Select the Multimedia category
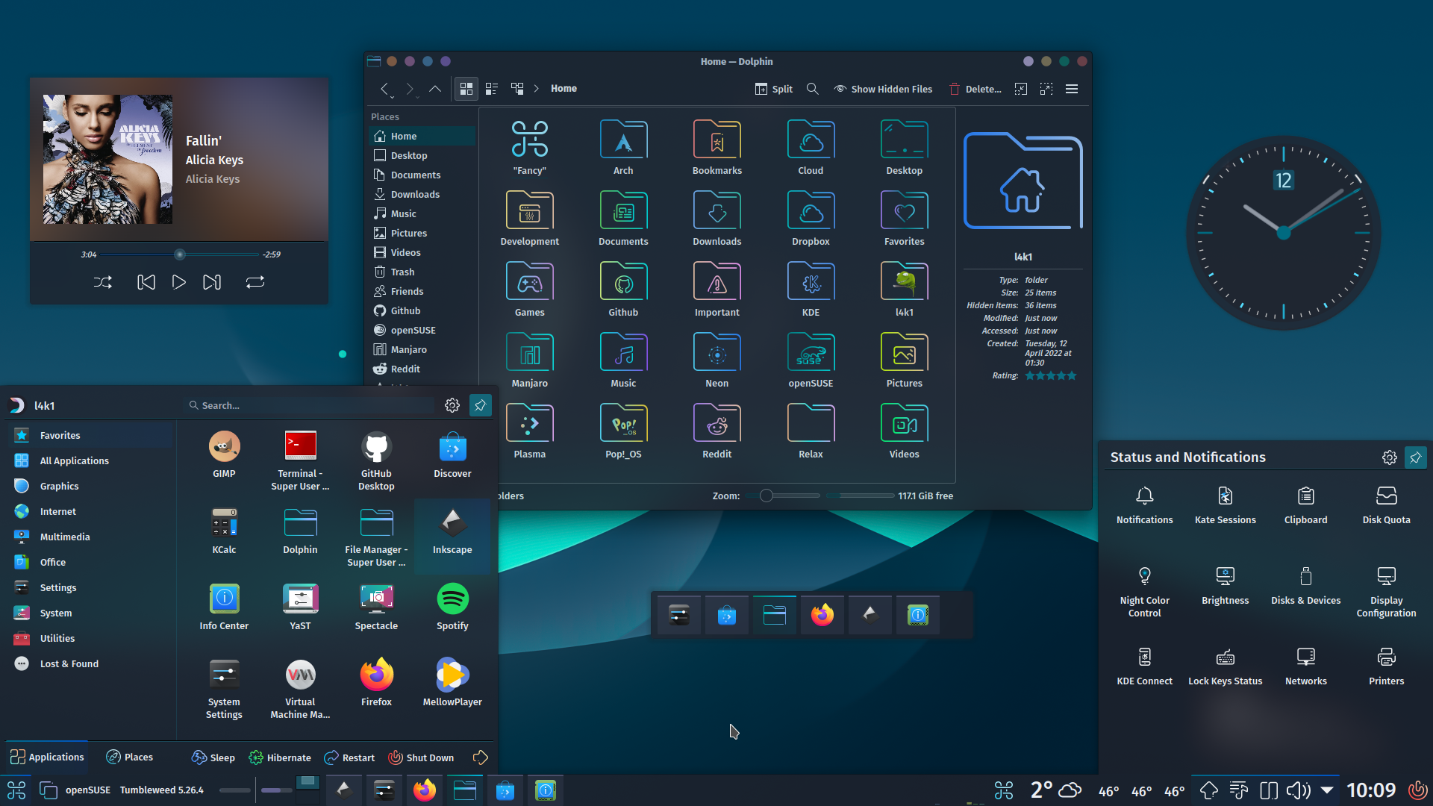Viewport: 1433px width, 806px height. tap(63, 536)
